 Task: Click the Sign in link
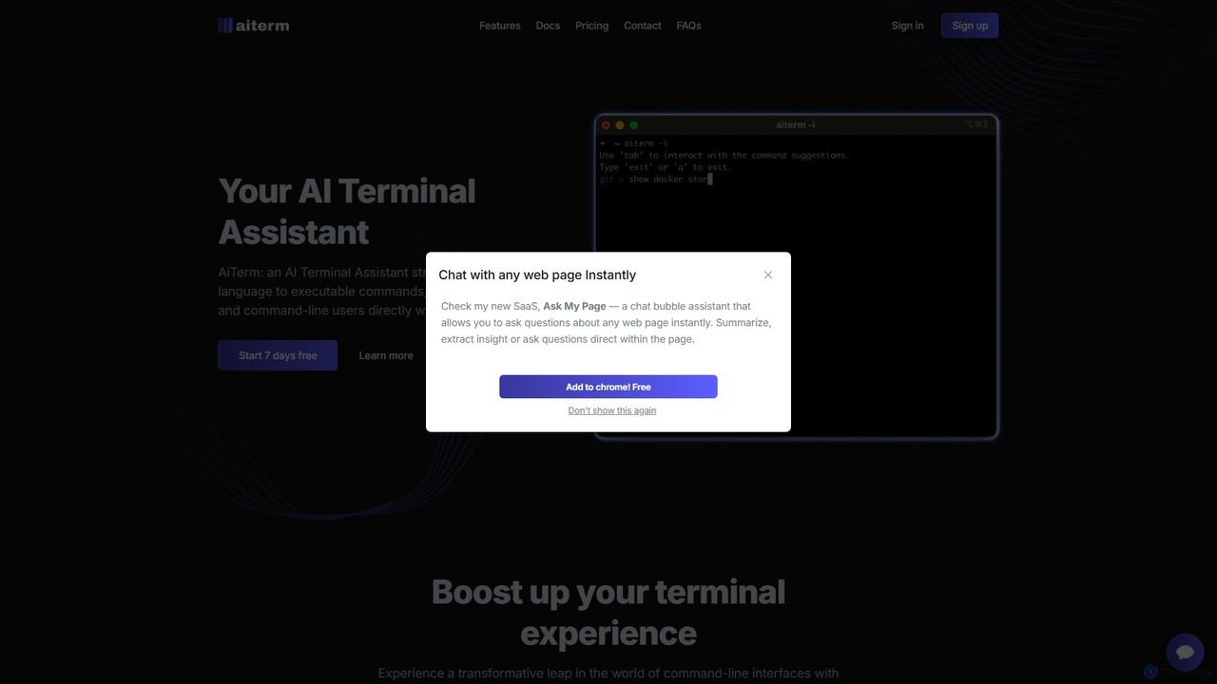tap(908, 26)
